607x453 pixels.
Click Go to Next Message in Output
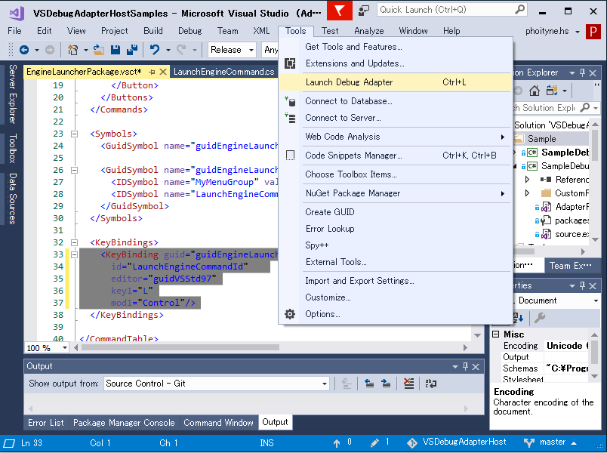point(386,384)
